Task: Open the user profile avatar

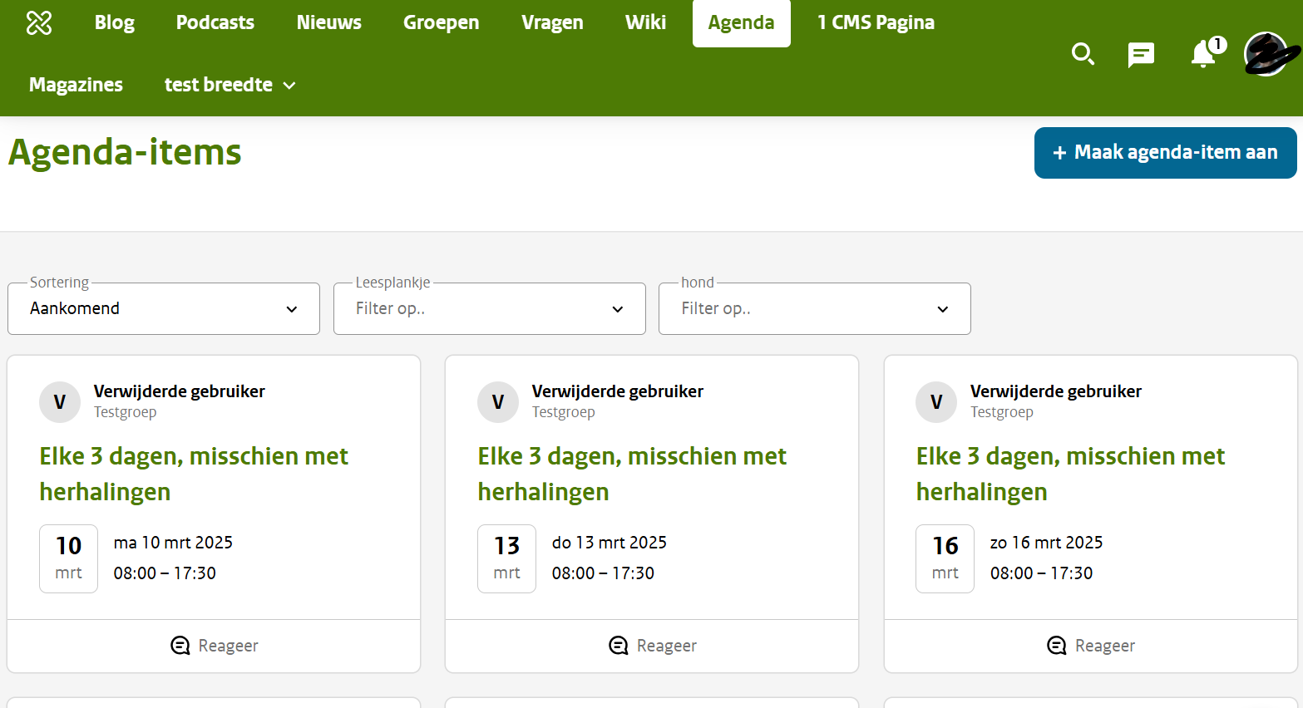Action: coord(1266,54)
